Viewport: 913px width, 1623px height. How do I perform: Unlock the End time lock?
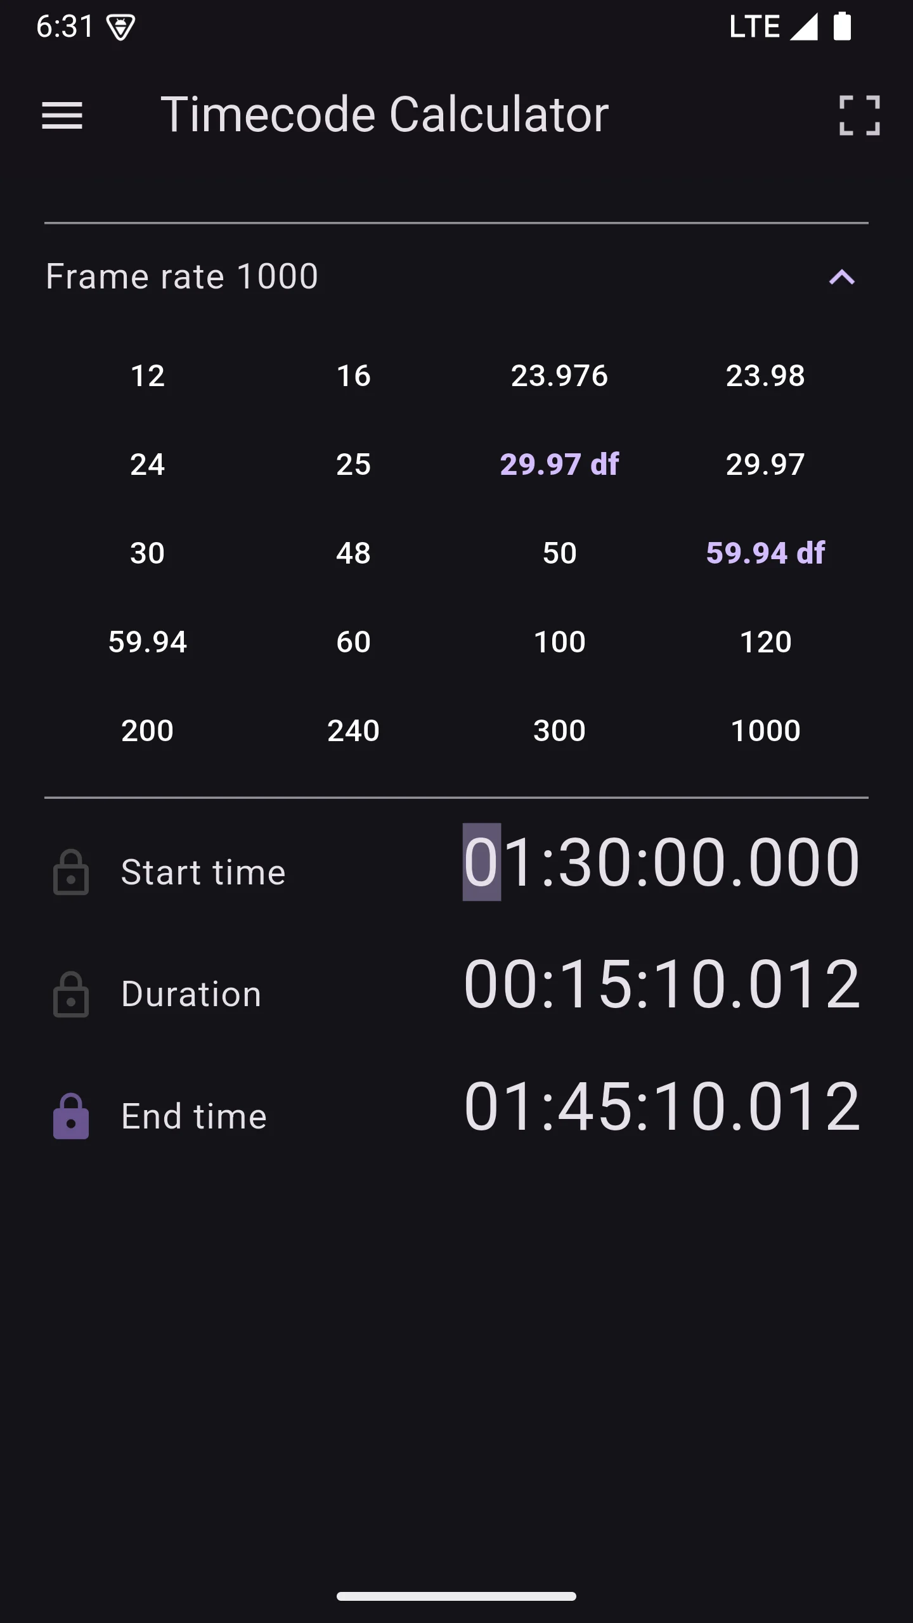71,1116
